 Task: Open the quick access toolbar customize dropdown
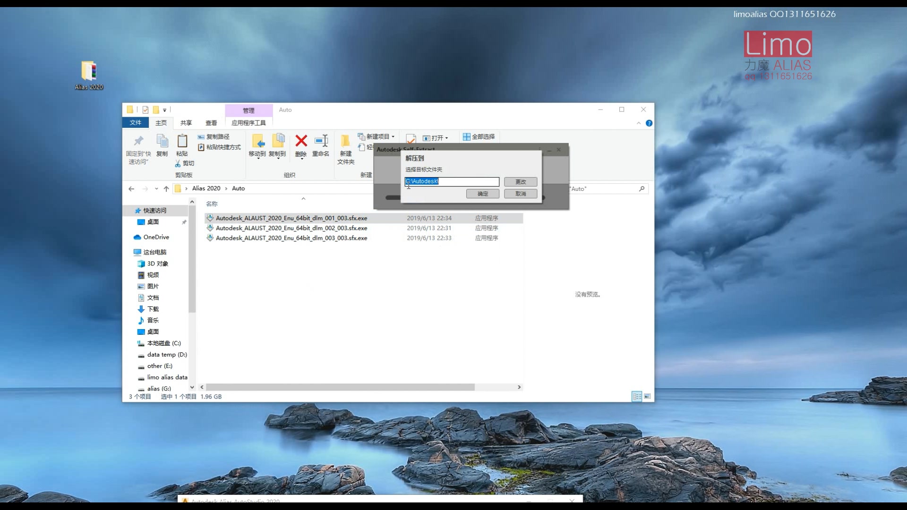[164, 110]
